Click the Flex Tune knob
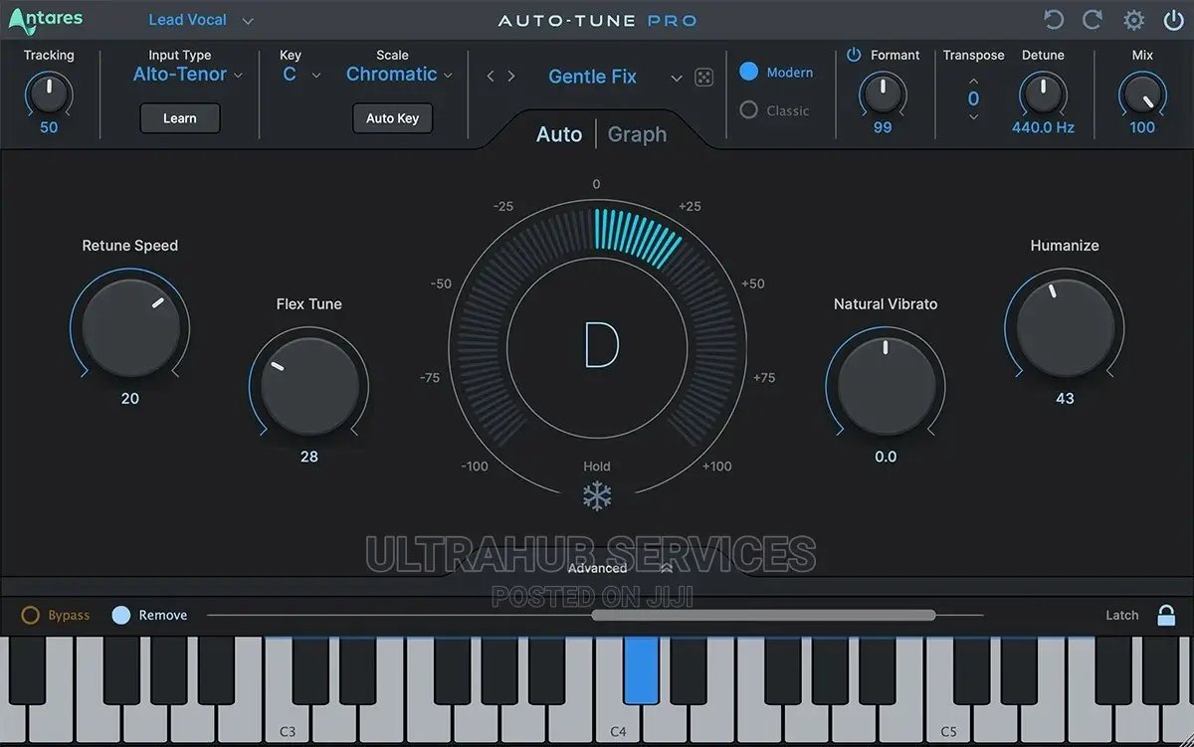The image size is (1194, 747). pyautogui.click(x=308, y=384)
